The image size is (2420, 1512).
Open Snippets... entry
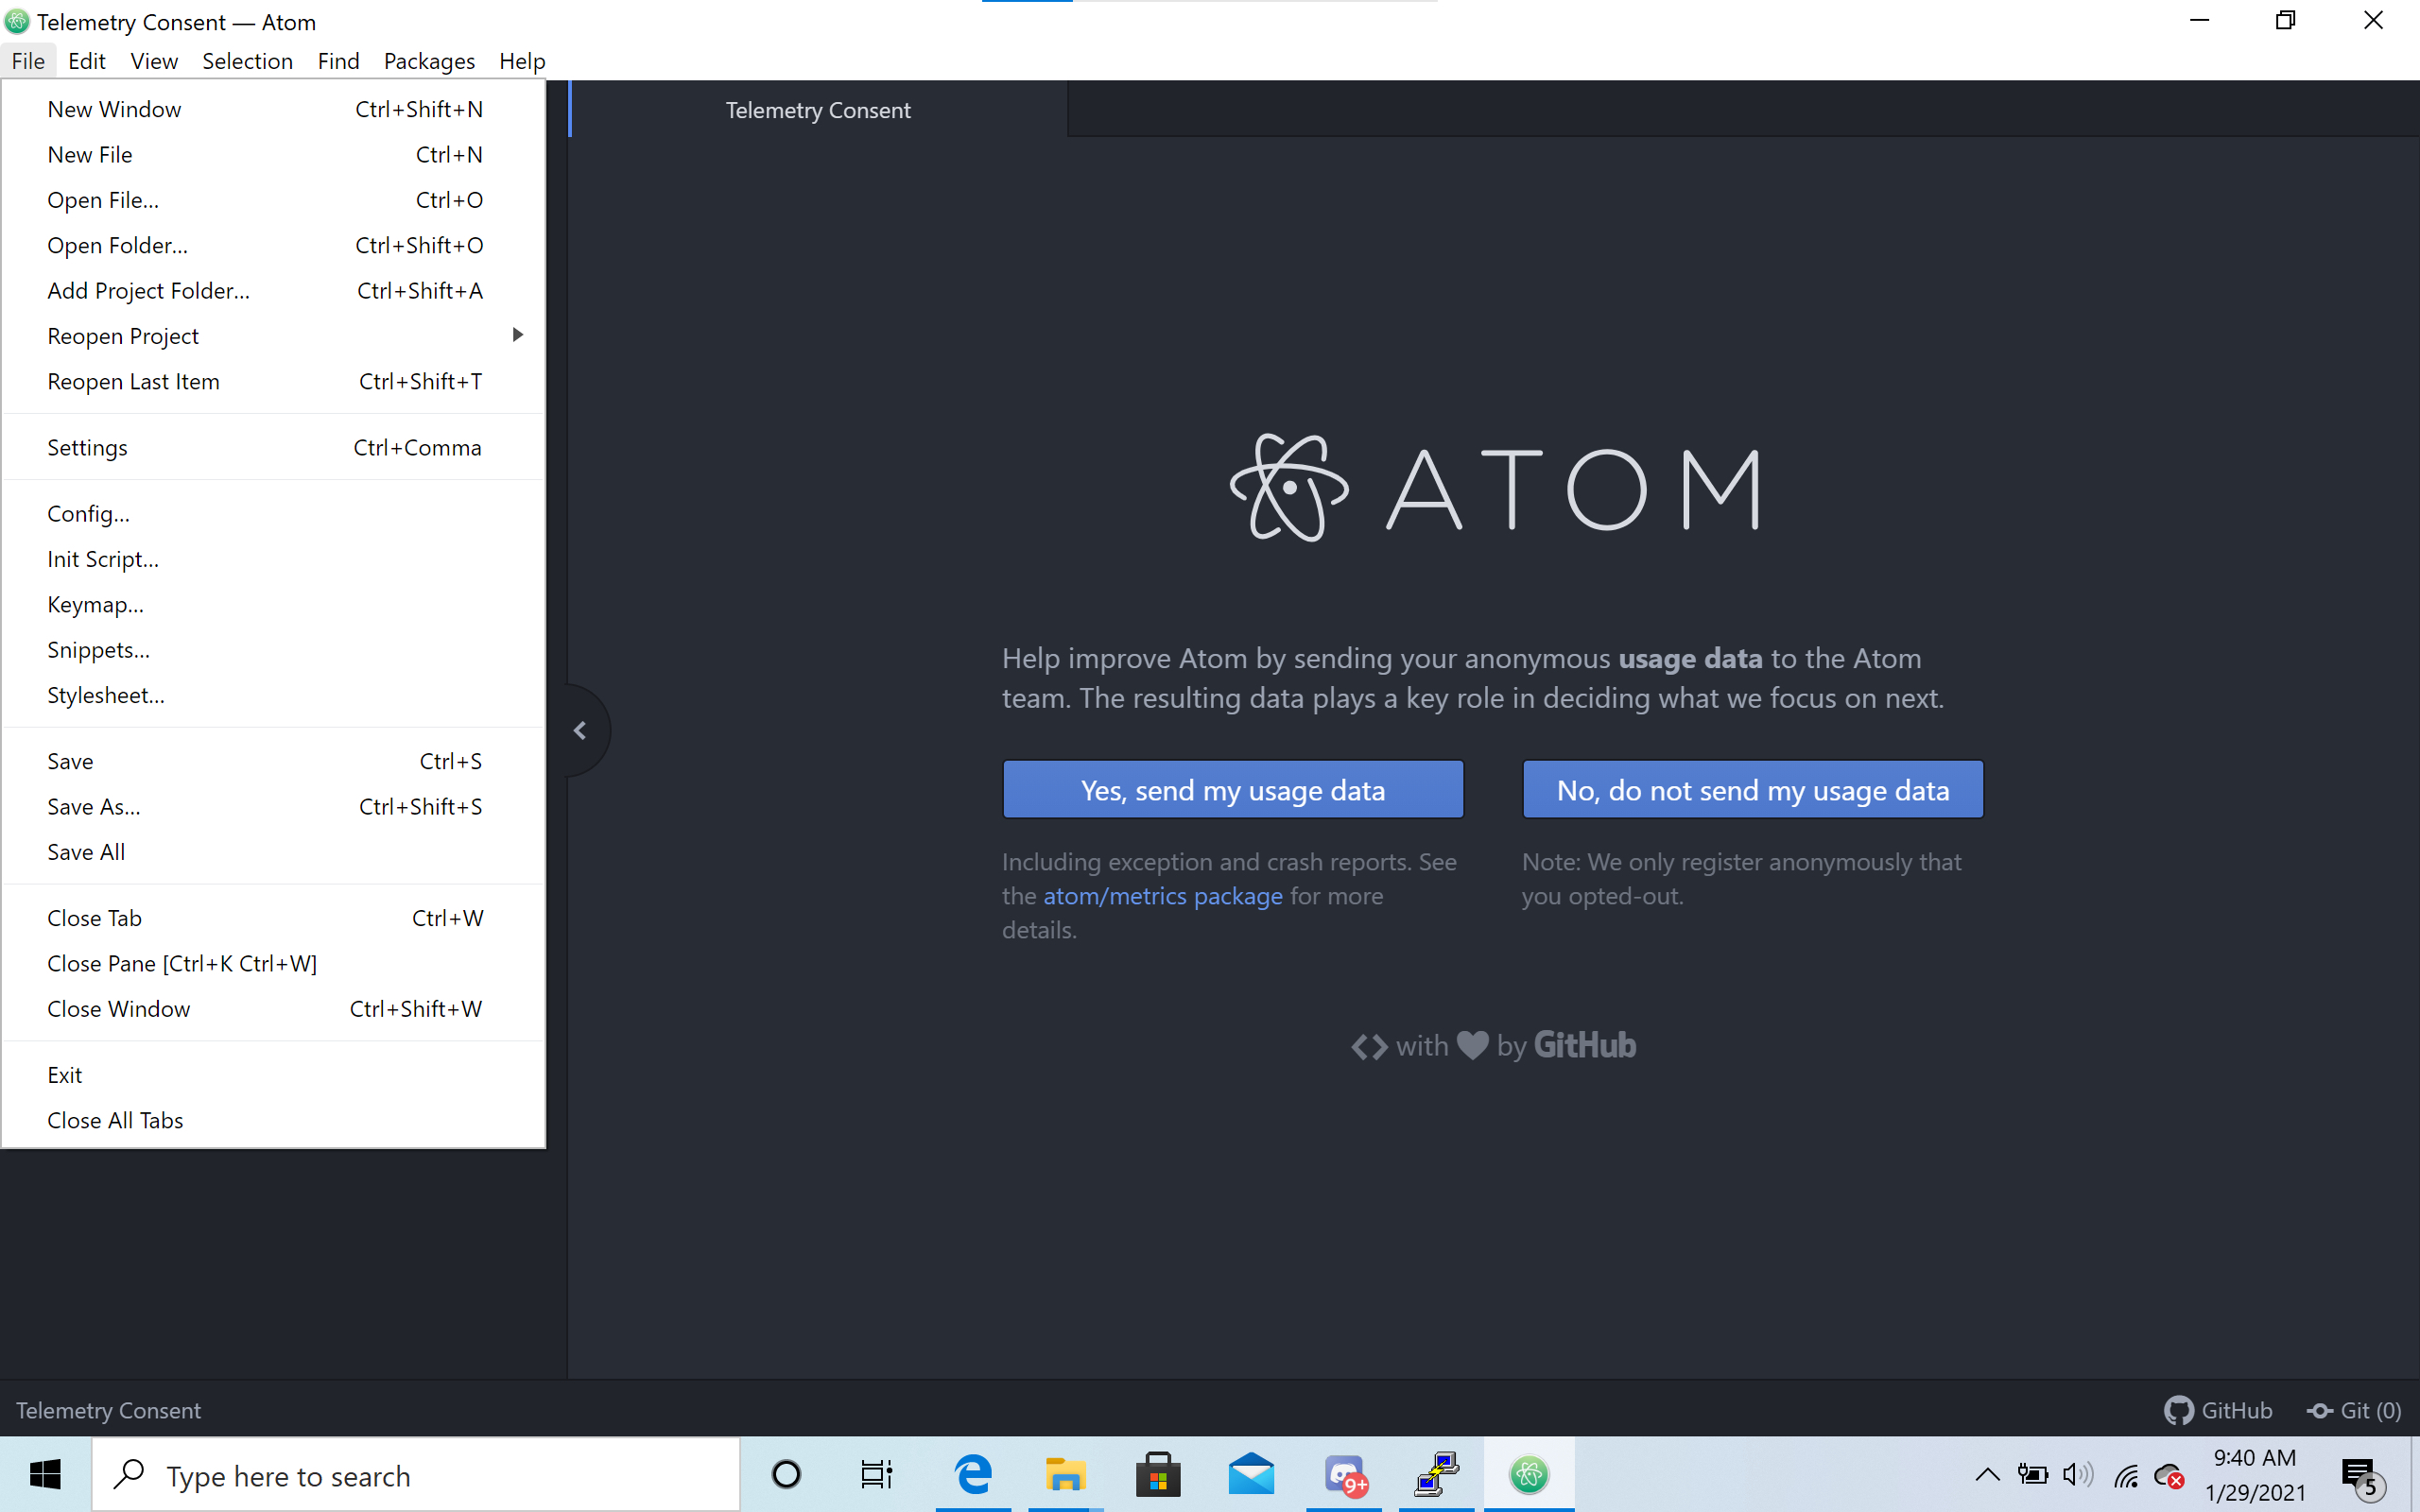273,650
